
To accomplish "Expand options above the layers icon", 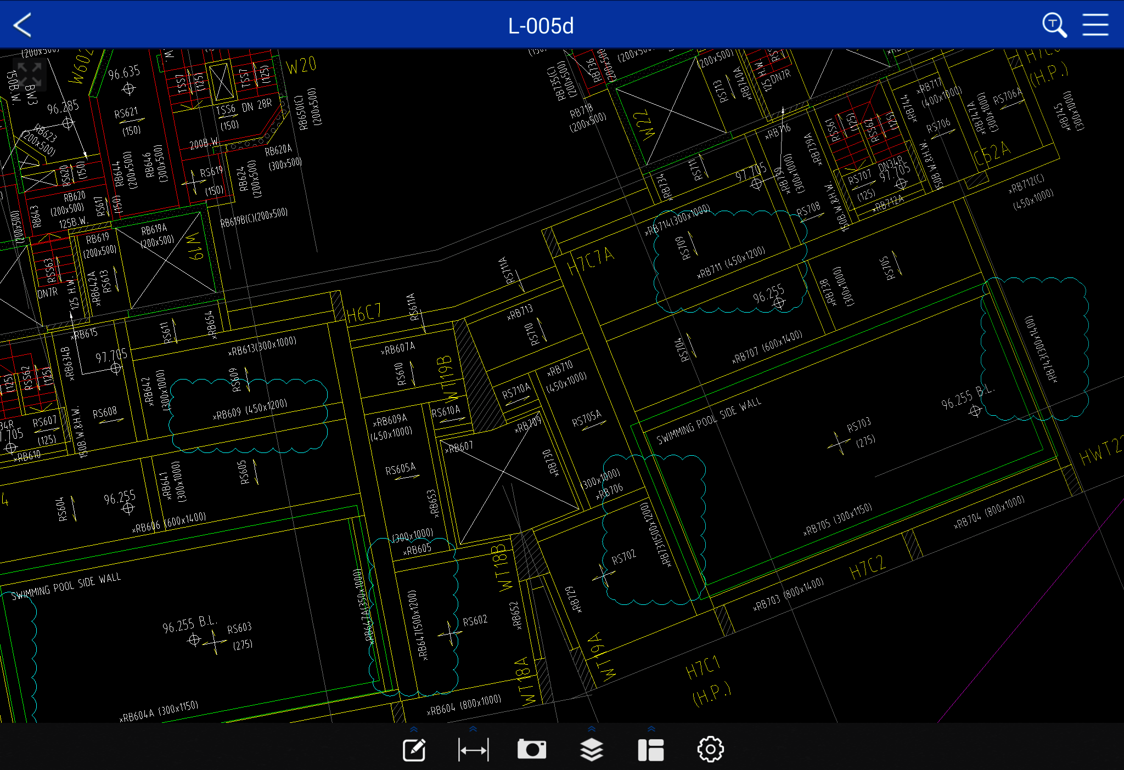I will 591,729.
